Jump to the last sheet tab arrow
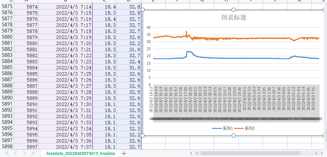This screenshot has height=157, width=327. [33, 153]
